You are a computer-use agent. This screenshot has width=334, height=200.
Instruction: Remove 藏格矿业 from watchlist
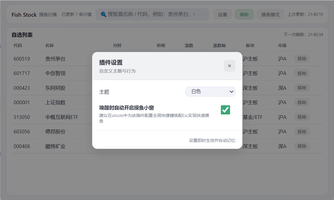302,146
